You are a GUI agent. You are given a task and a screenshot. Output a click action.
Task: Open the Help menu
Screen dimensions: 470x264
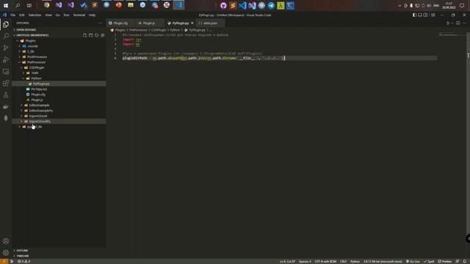92,15
